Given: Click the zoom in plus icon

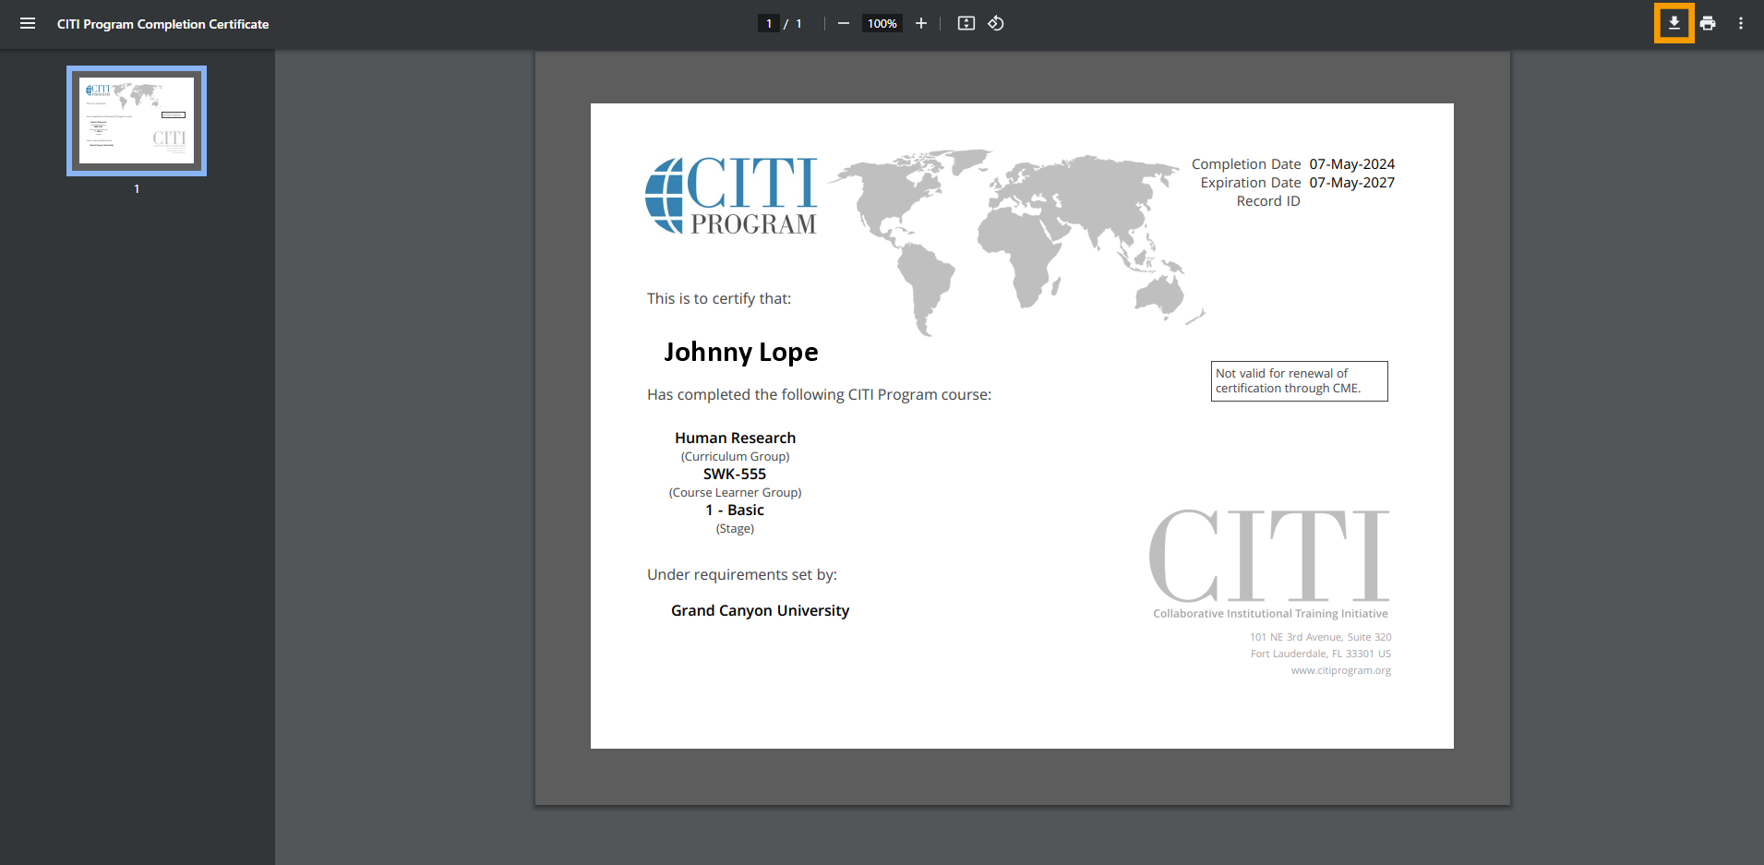Looking at the screenshot, I should 920,23.
